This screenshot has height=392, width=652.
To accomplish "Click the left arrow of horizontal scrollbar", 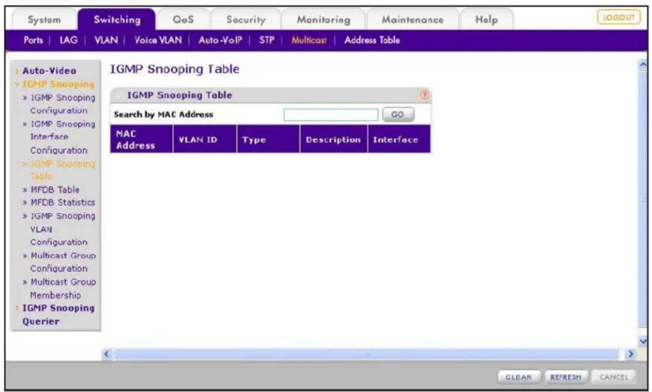I will click(107, 354).
